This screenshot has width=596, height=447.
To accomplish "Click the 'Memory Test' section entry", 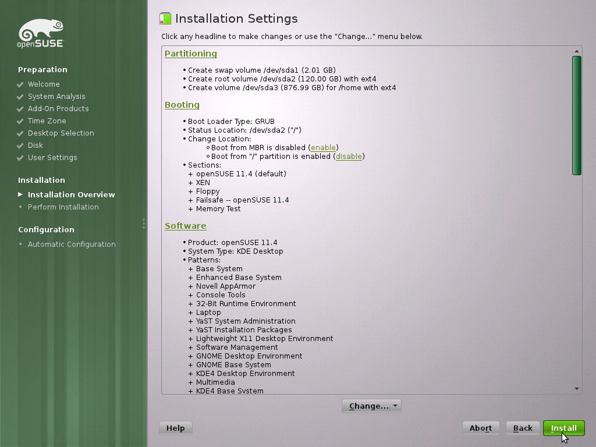I will pyautogui.click(x=218, y=209).
